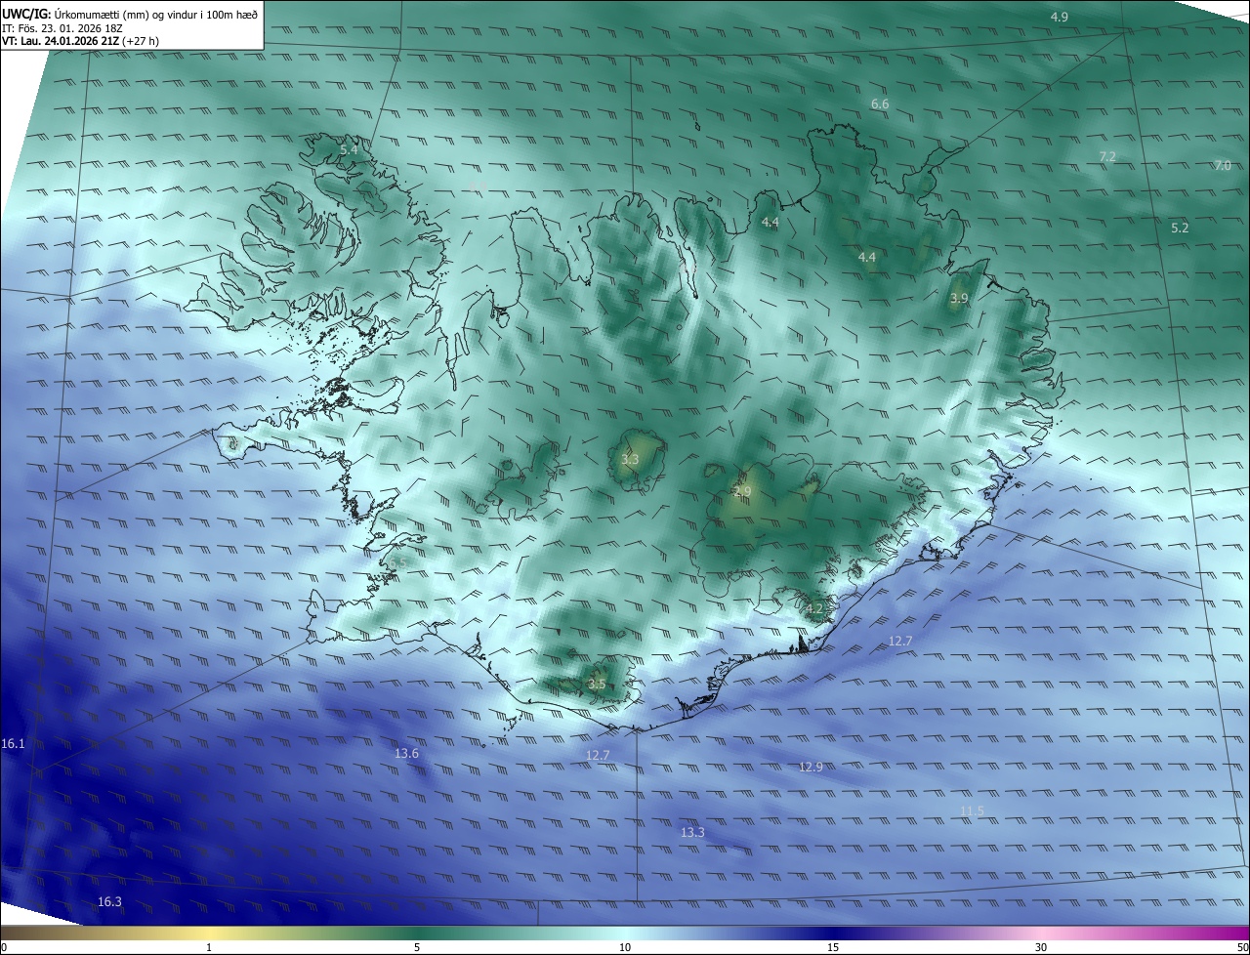Click the map title starting with UWC/IG
This screenshot has width=1250, height=955.
coord(130,14)
